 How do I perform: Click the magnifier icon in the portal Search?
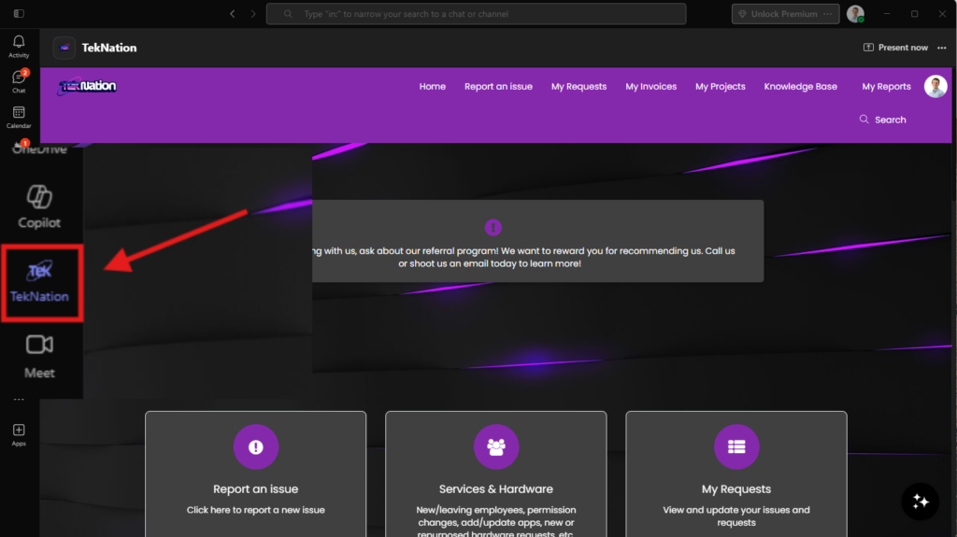tap(864, 119)
